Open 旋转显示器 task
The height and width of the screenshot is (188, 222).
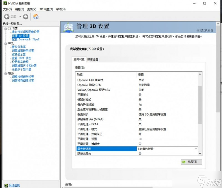click(19, 54)
